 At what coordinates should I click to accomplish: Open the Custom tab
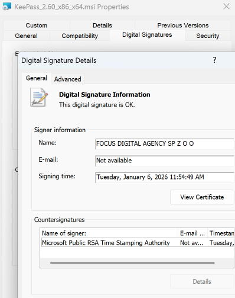[x=37, y=25]
